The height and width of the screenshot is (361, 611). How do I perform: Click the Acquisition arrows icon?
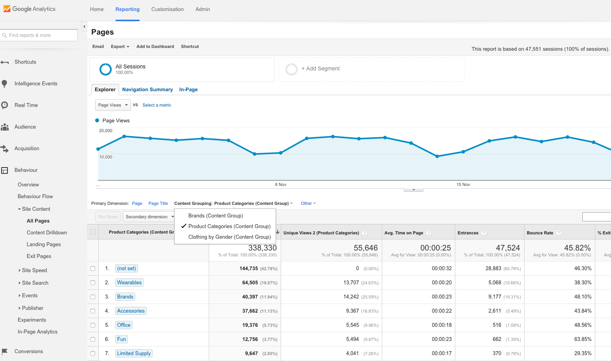click(5, 149)
